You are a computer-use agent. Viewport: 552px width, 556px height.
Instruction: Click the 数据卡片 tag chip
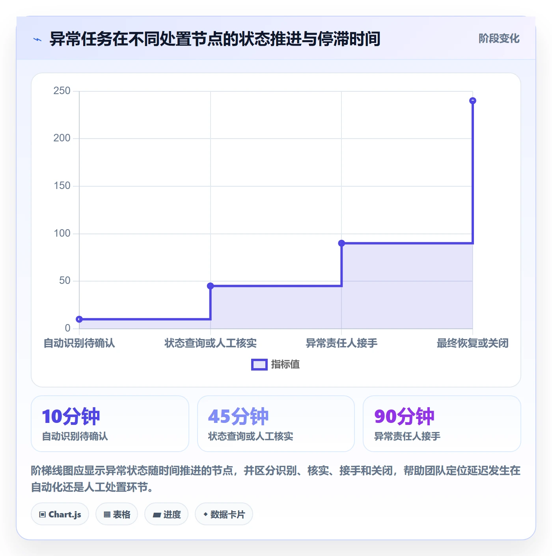(224, 514)
